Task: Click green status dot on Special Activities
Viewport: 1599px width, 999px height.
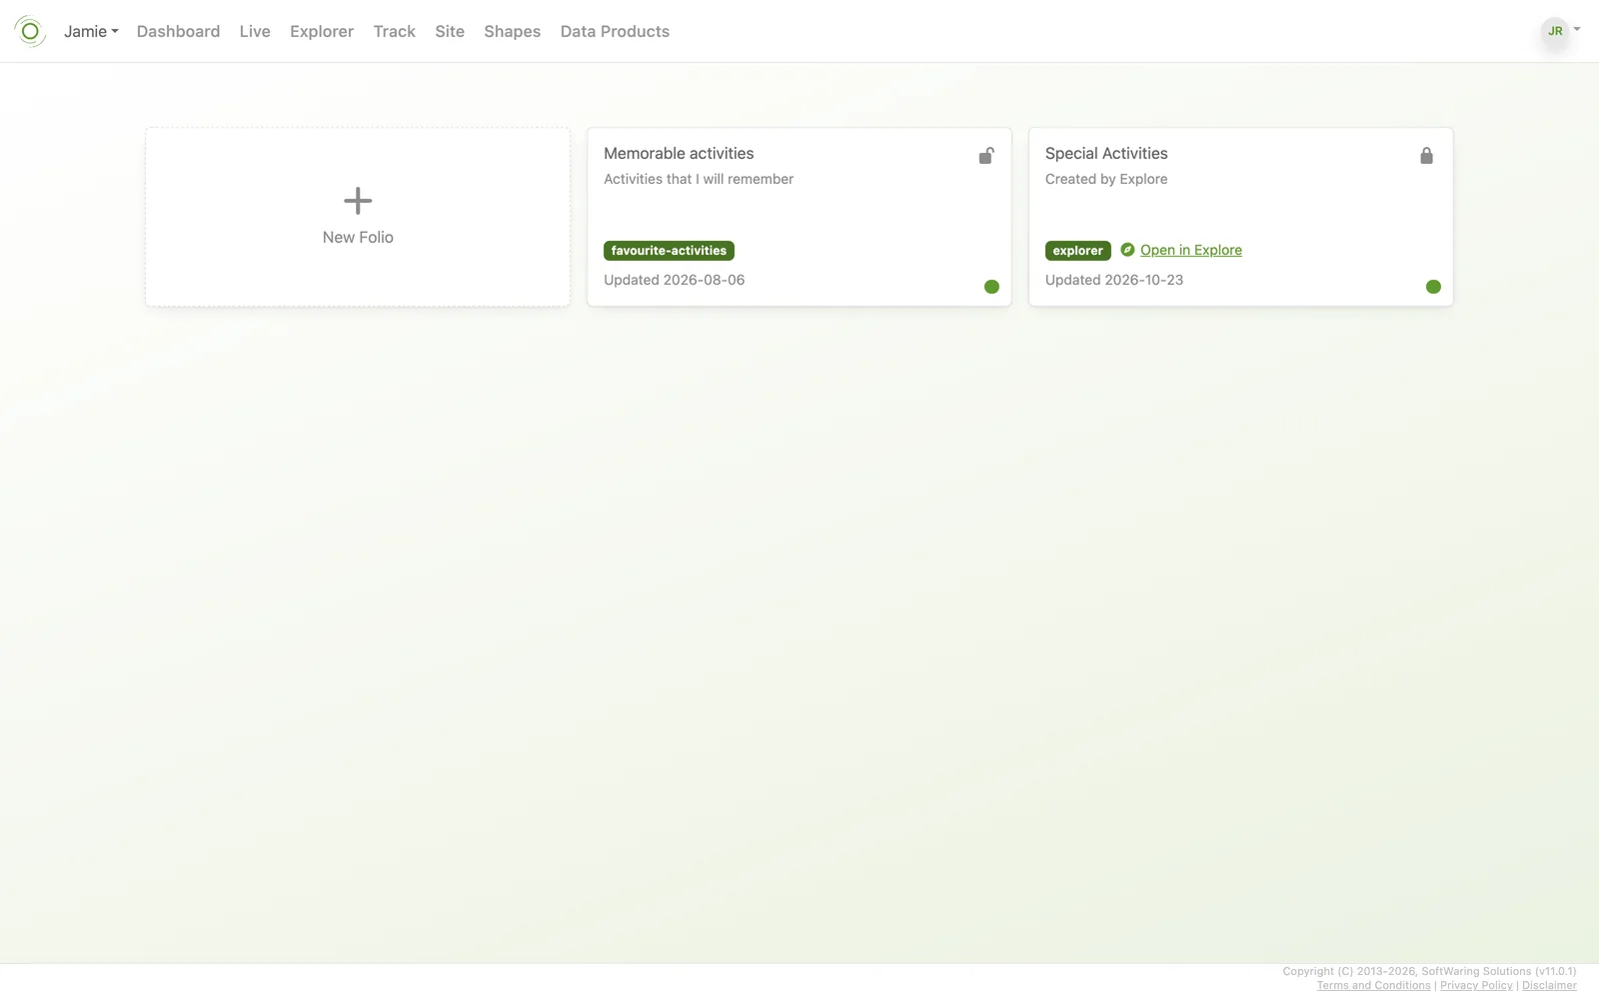Action: (x=1433, y=287)
